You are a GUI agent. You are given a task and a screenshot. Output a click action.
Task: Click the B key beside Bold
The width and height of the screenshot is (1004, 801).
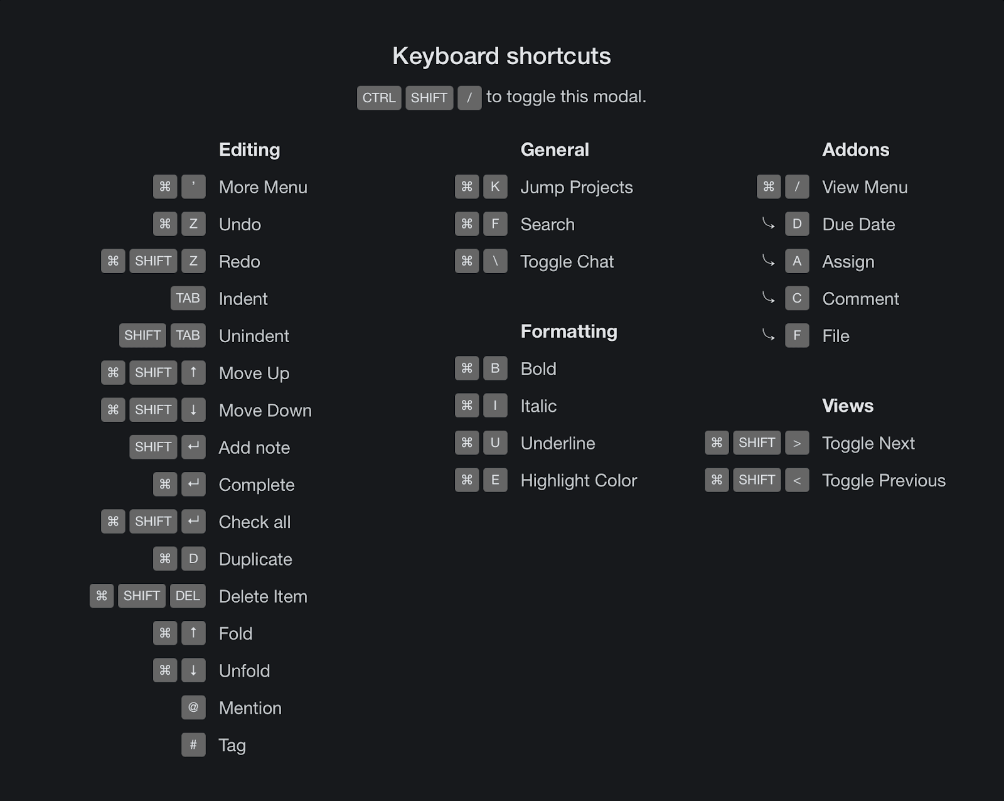click(x=495, y=368)
